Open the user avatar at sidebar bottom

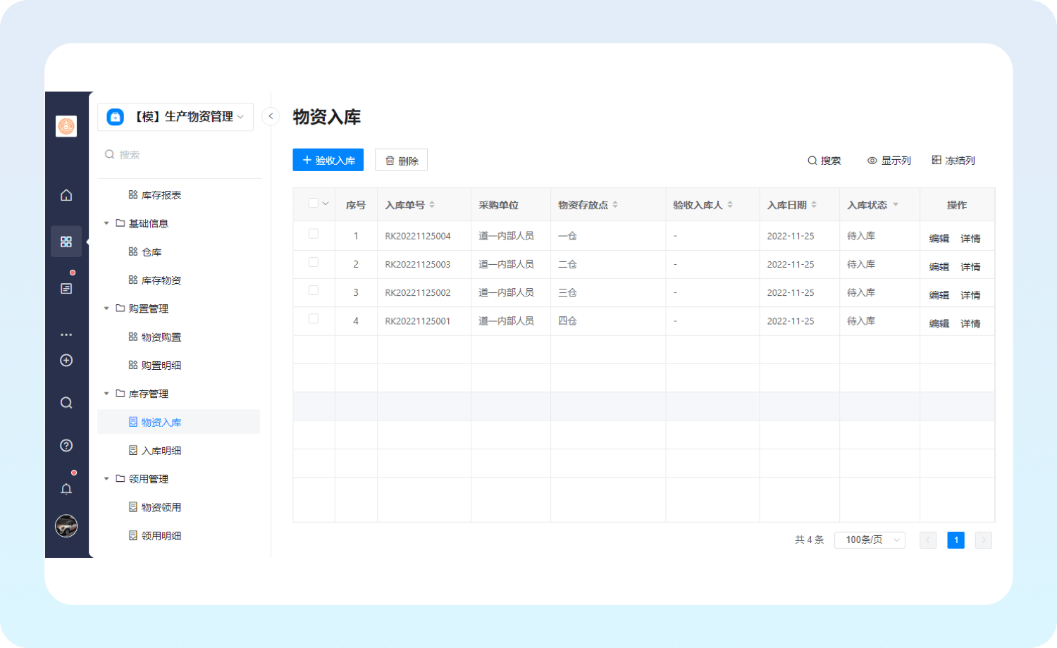click(x=66, y=526)
